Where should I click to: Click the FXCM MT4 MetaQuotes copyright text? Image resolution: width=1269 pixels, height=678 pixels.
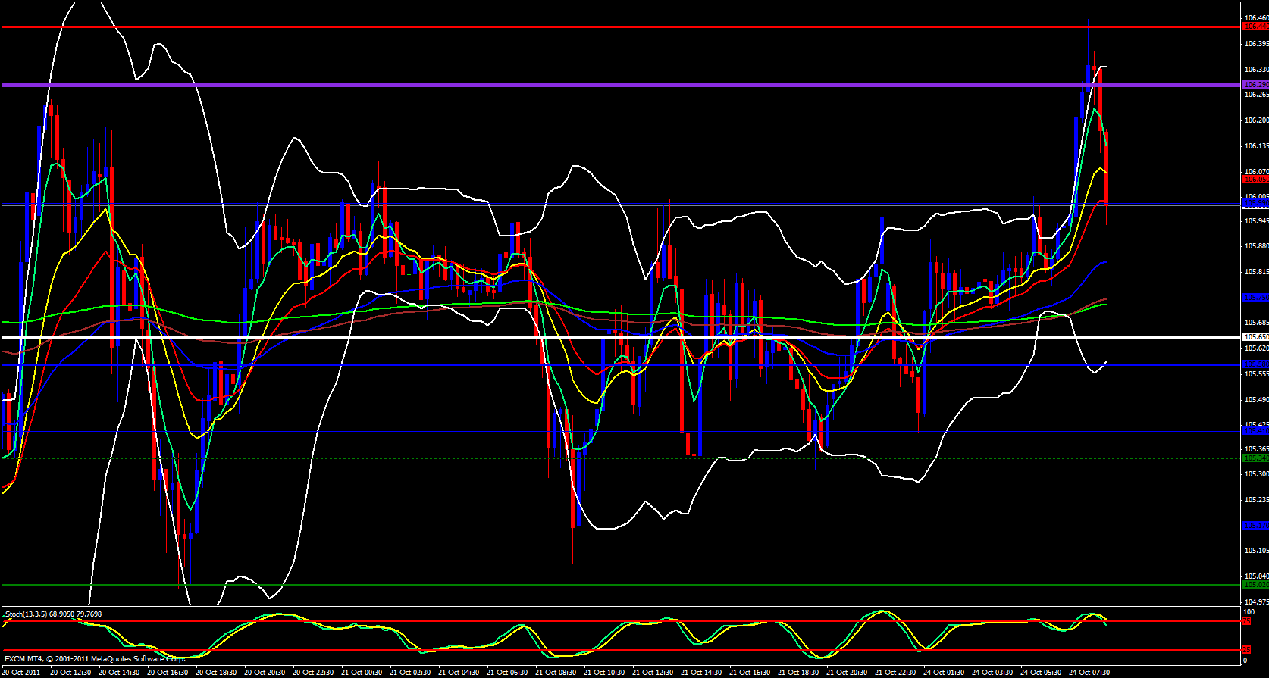(96, 659)
